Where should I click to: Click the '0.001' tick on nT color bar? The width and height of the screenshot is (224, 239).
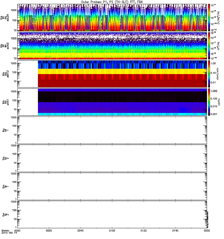[214, 114]
